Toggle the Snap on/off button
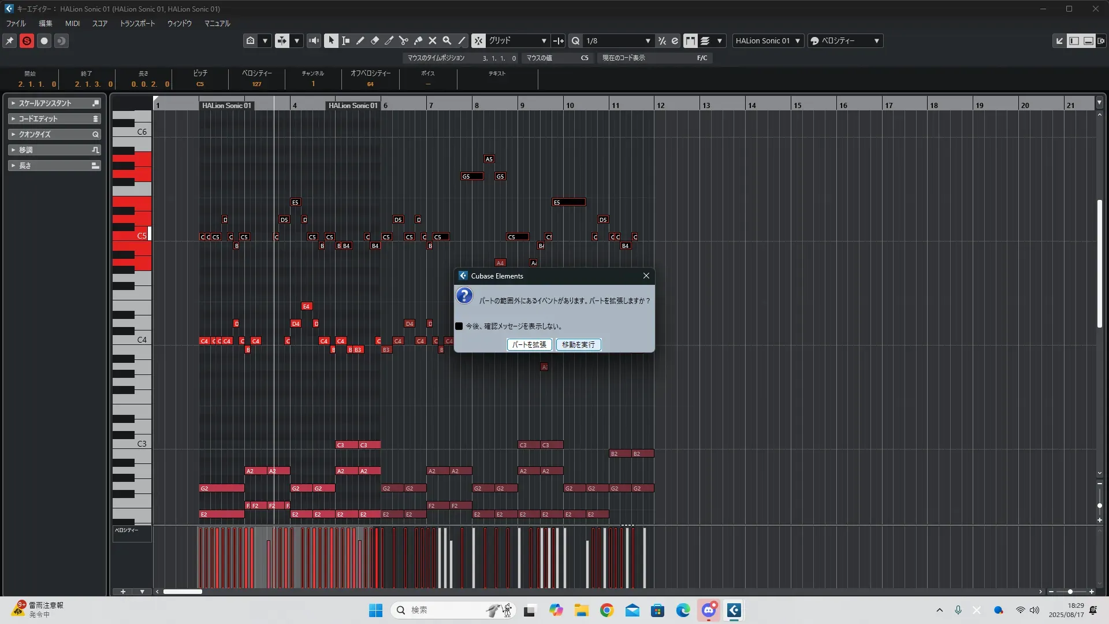The image size is (1109, 624). [478, 40]
